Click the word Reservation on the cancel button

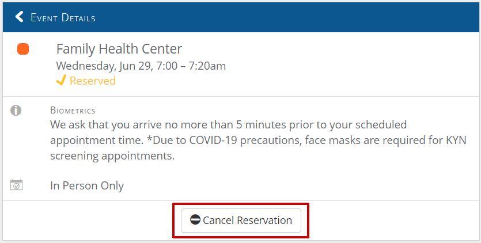coord(264,221)
